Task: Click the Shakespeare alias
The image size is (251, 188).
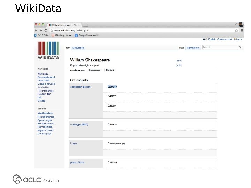Action: (x=94, y=70)
